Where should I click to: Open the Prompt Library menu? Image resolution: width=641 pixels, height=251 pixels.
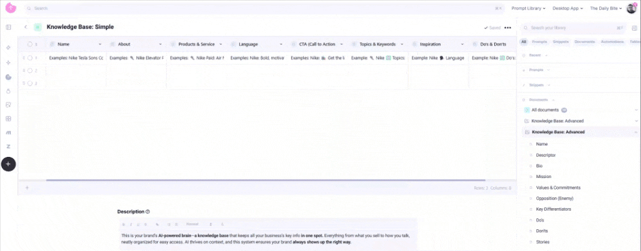529,8
